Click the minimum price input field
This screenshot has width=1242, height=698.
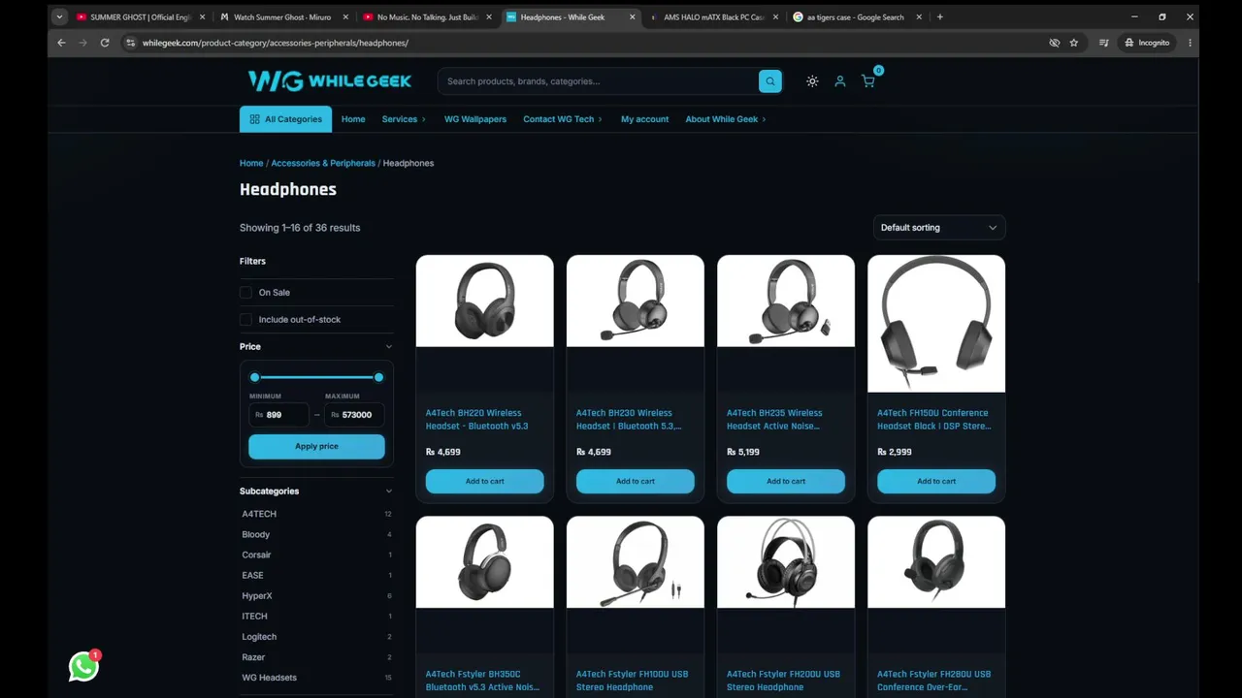279,415
